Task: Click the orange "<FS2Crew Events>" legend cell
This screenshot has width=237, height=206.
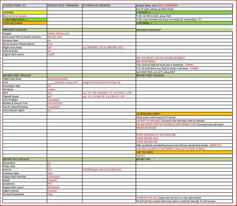Action: (x=25, y=23)
